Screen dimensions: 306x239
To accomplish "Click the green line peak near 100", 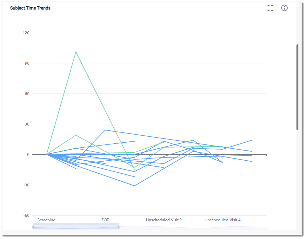I will click(x=76, y=52).
